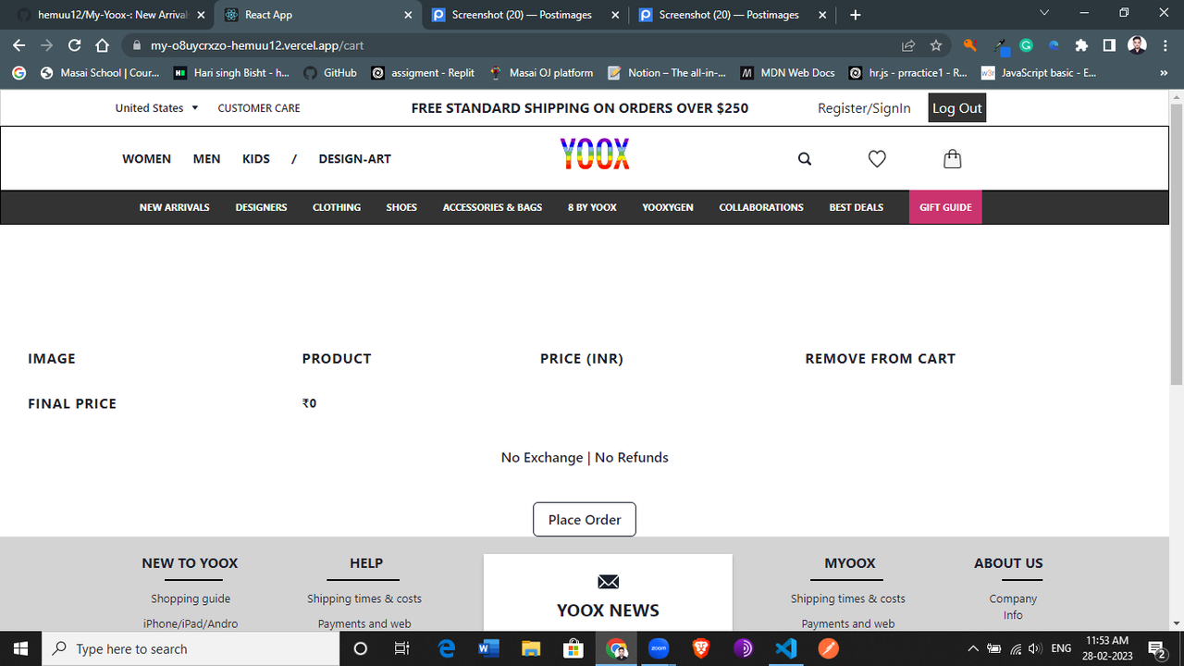Click the Log Out button
Image resolution: width=1184 pixels, height=666 pixels.
click(957, 108)
